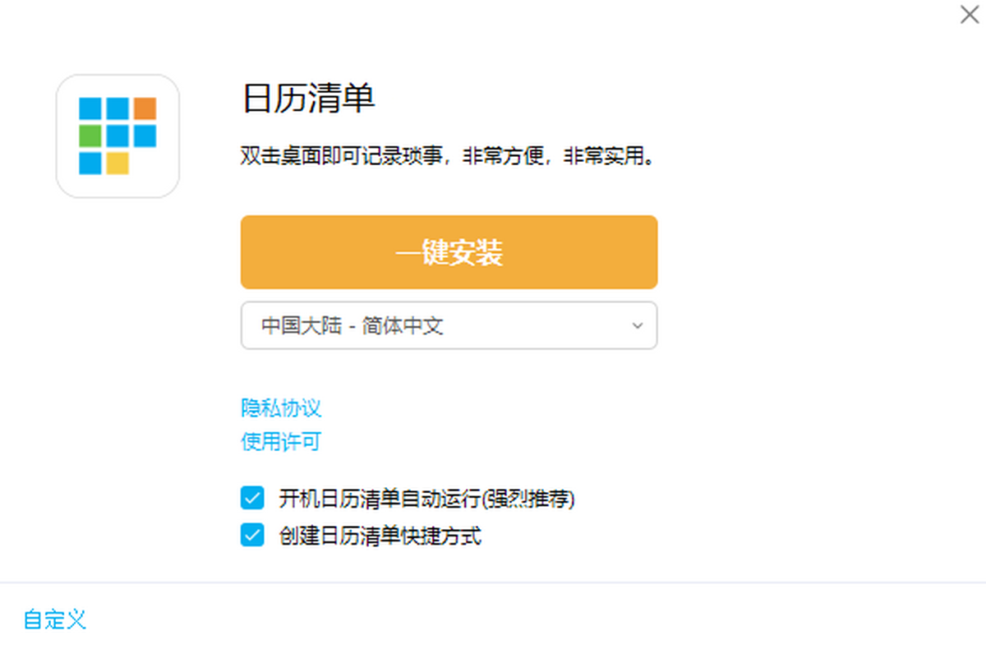Click the 日历清单 title text
Screen dimensions: 986x649
coord(308,99)
